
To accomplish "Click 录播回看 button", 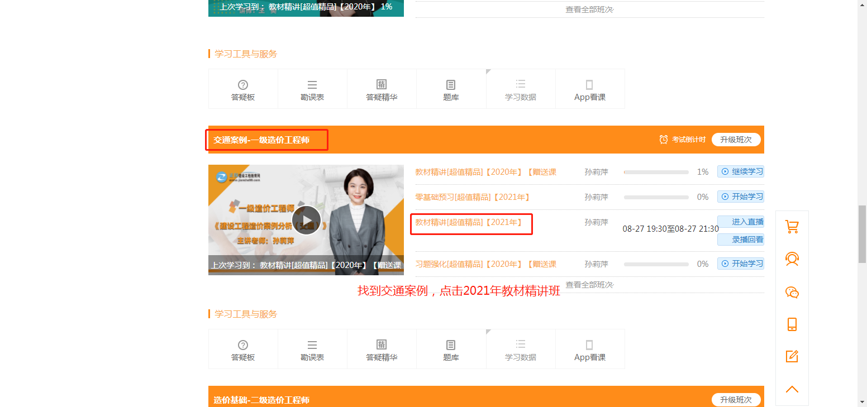I will pos(741,240).
